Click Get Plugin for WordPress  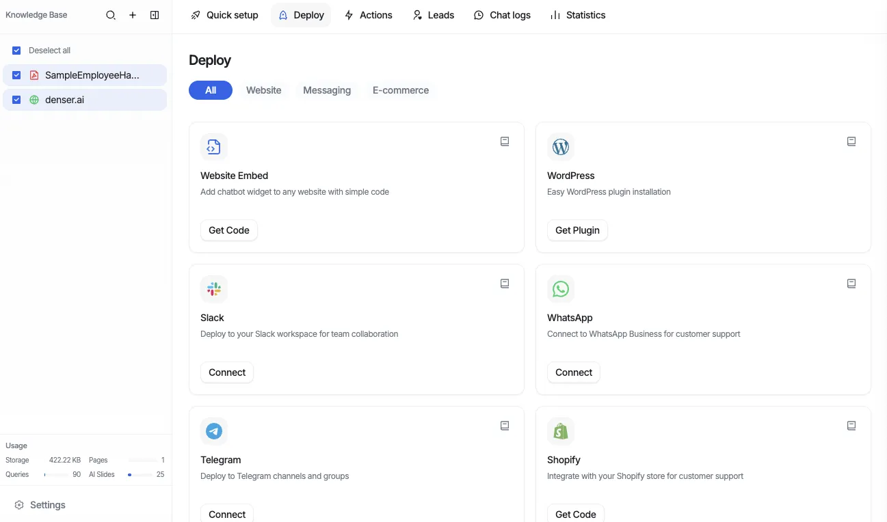(577, 230)
